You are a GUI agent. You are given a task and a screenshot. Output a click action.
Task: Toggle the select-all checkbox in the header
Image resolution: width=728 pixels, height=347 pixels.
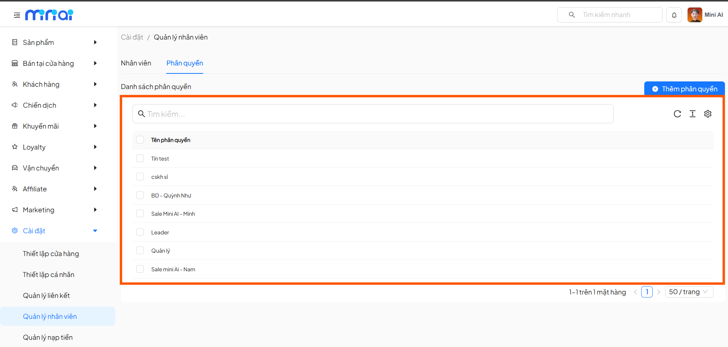click(x=140, y=140)
